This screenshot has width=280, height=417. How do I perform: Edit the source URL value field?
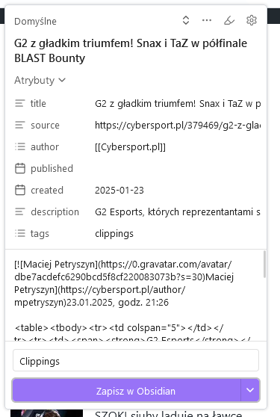click(x=178, y=125)
